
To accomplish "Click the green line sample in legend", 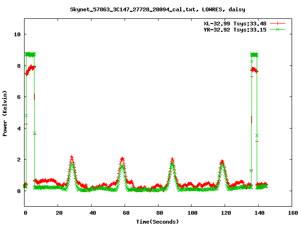I will coord(278,29).
